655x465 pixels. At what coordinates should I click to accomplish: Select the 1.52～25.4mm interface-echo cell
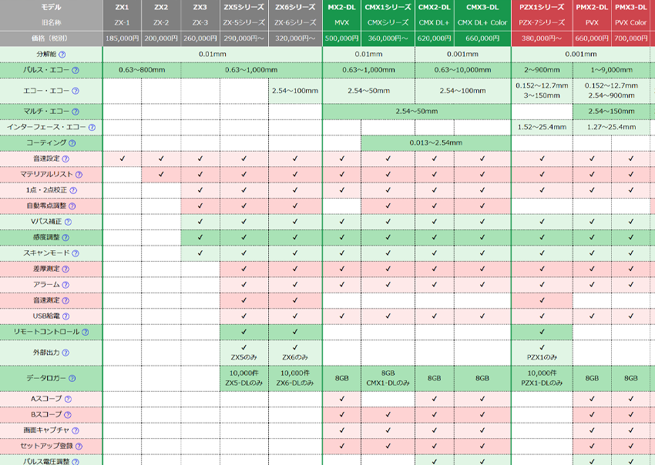click(542, 127)
